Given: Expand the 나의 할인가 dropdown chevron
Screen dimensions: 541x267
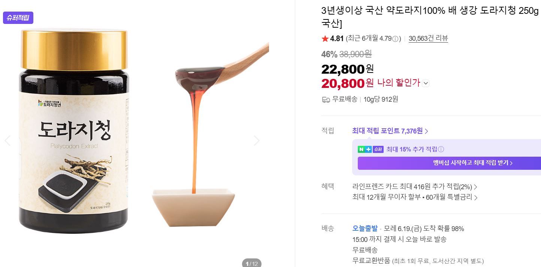Looking at the screenshot, I should 426,83.
